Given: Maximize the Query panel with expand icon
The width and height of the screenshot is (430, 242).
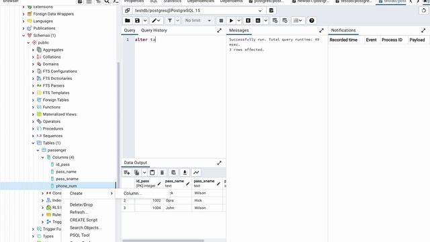Looking at the screenshot, I should (x=219, y=31).
